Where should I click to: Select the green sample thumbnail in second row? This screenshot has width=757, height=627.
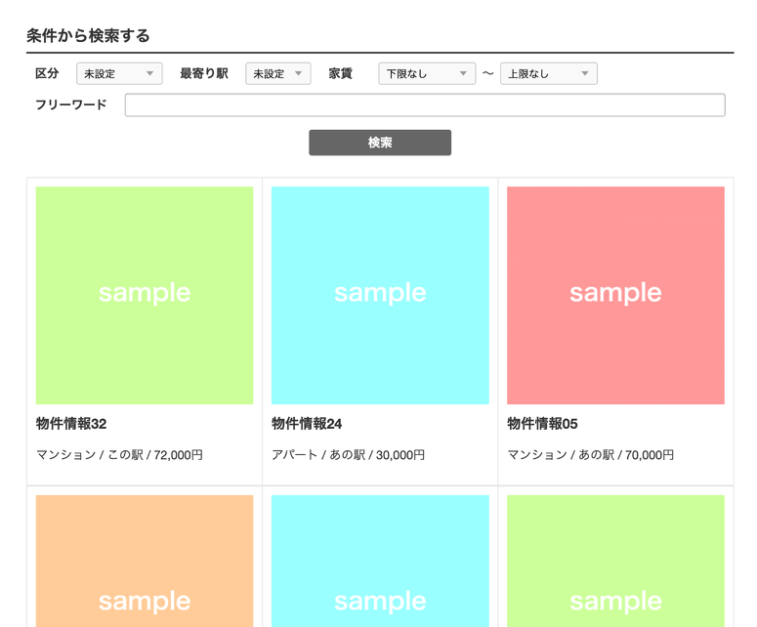(x=615, y=562)
